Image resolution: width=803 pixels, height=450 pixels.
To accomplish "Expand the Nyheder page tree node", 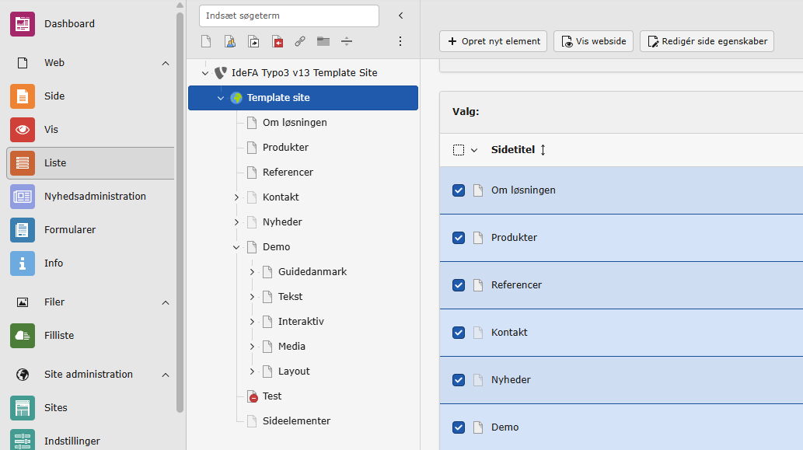I will (236, 222).
